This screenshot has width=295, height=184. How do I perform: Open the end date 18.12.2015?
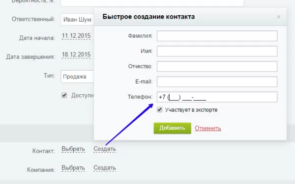click(76, 54)
